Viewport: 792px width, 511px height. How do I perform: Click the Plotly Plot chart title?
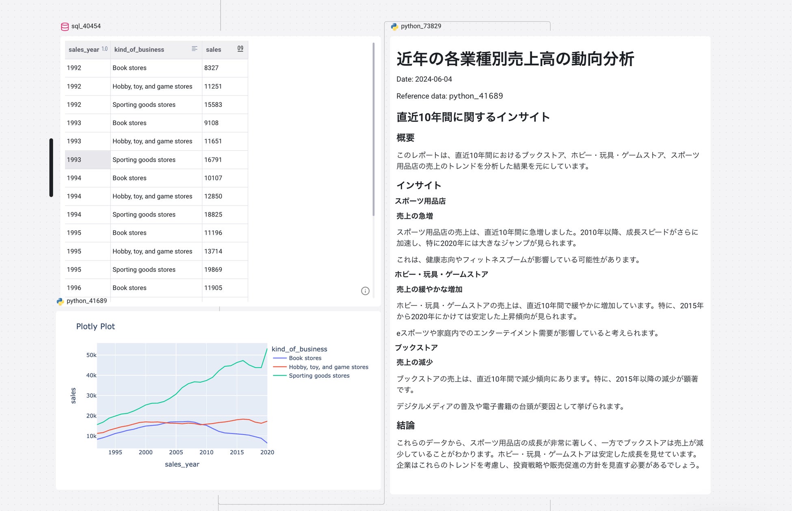(x=95, y=327)
